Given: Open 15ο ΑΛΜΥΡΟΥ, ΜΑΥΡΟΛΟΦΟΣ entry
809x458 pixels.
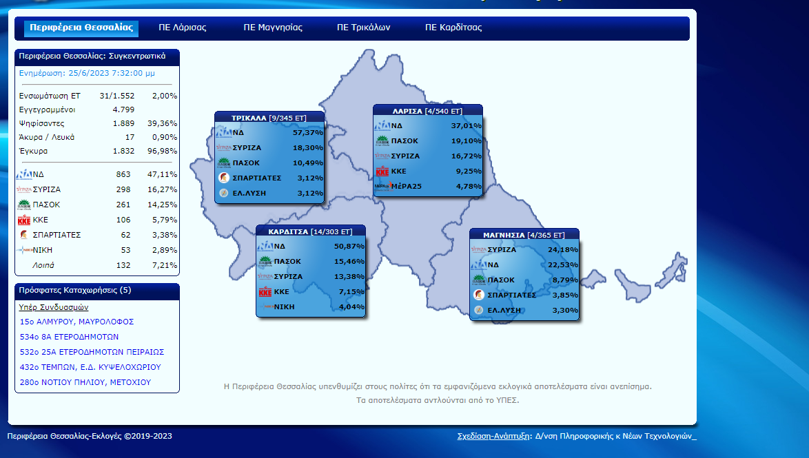Looking at the screenshot, I should coord(76,322).
